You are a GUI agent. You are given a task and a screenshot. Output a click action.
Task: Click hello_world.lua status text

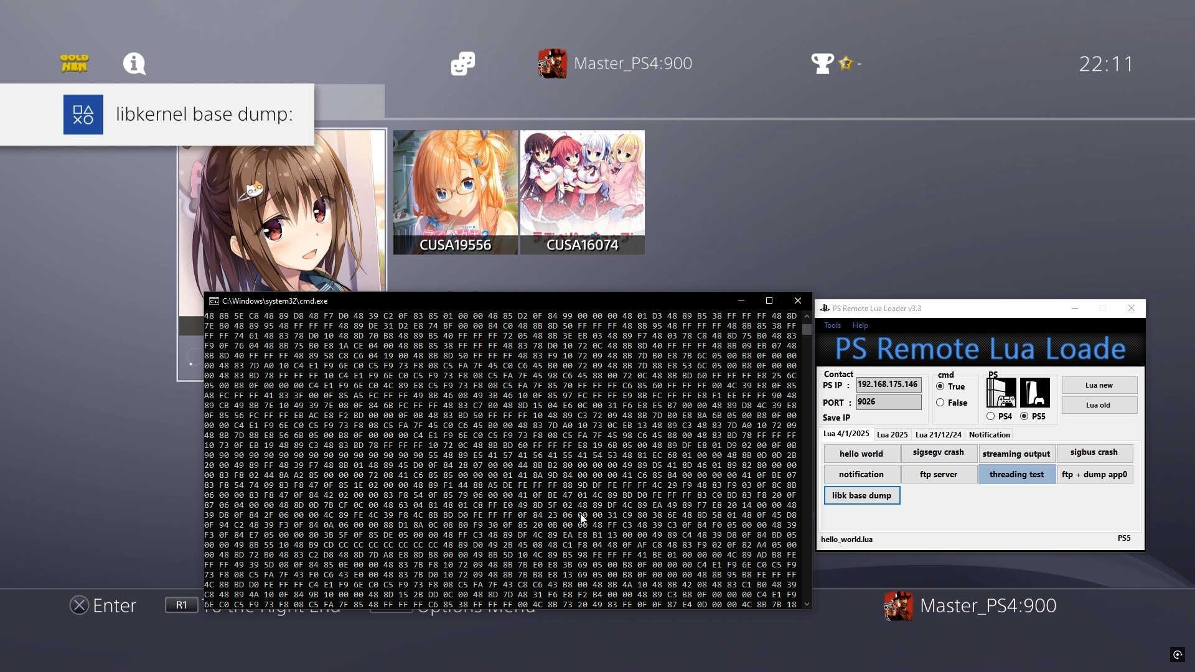point(846,539)
